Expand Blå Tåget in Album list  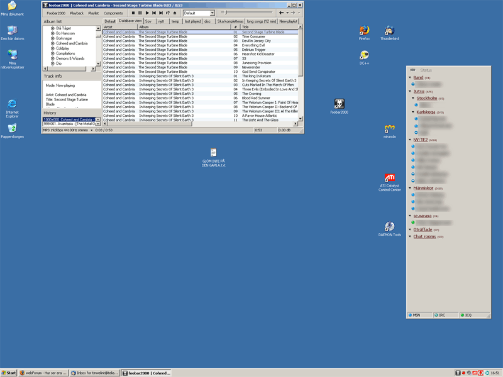point(53,28)
